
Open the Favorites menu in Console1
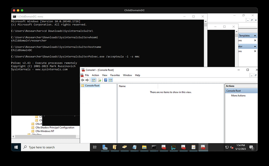pos(115,75)
